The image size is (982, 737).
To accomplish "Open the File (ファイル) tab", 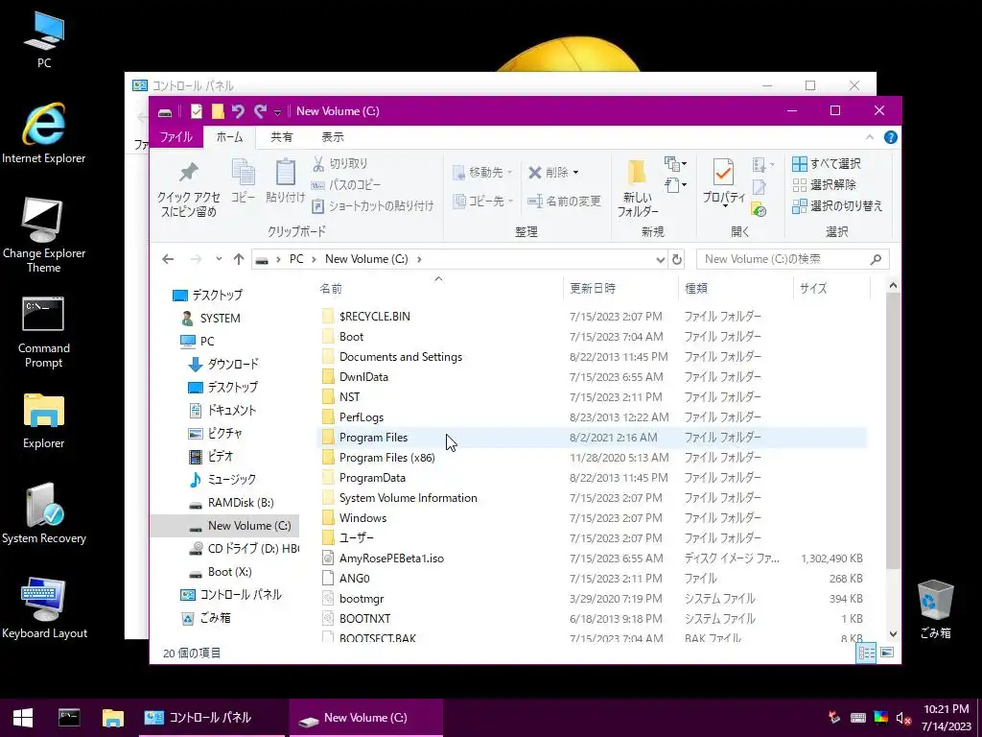I will pyautogui.click(x=176, y=137).
